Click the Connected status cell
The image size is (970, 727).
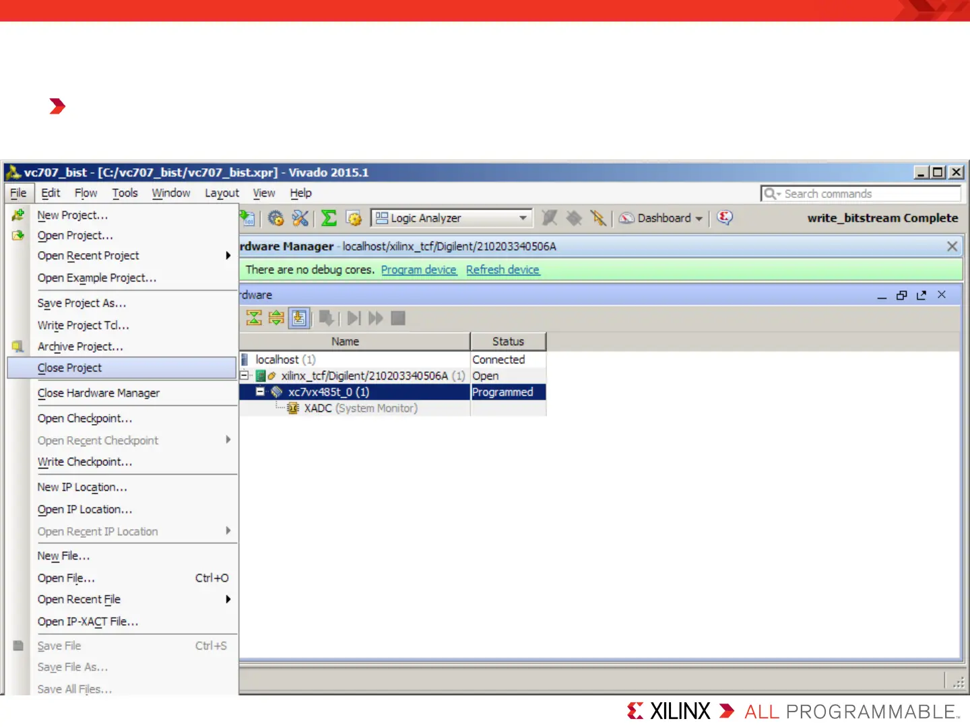point(508,359)
